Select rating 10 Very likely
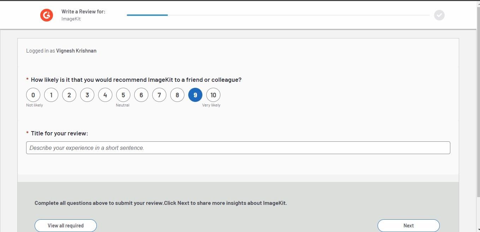This screenshot has width=480, height=232. [x=213, y=95]
